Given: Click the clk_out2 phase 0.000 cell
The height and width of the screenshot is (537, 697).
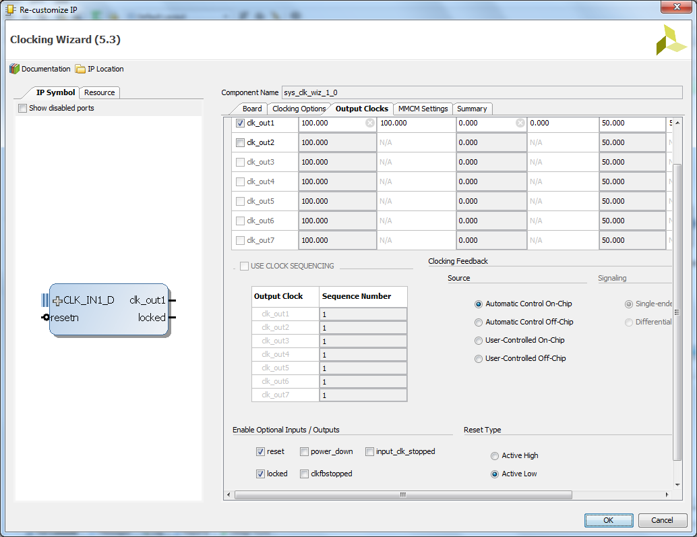Looking at the screenshot, I should coord(491,143).
